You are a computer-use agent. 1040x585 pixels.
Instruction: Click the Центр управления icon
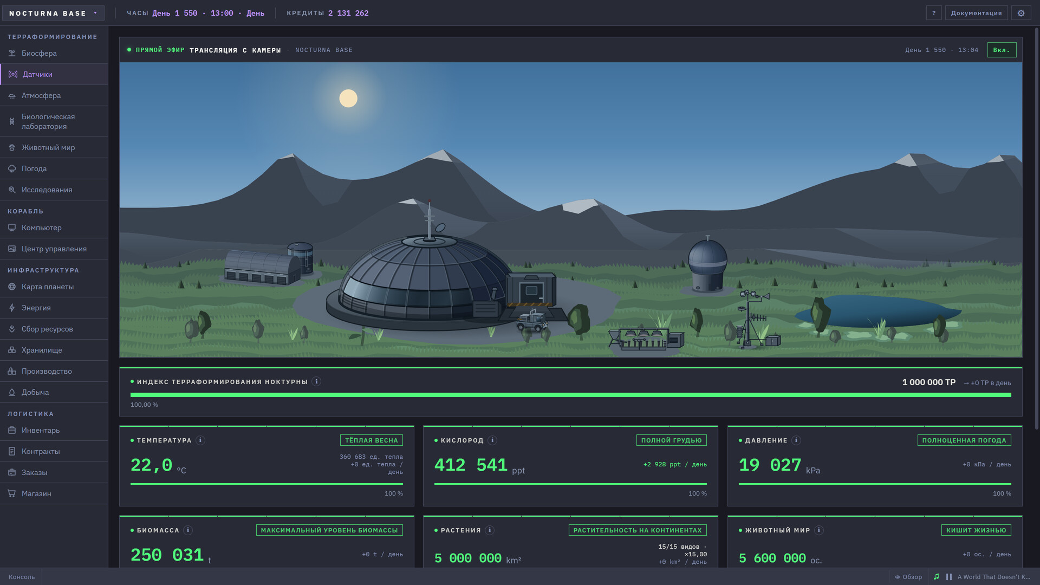tap(12, 249)
